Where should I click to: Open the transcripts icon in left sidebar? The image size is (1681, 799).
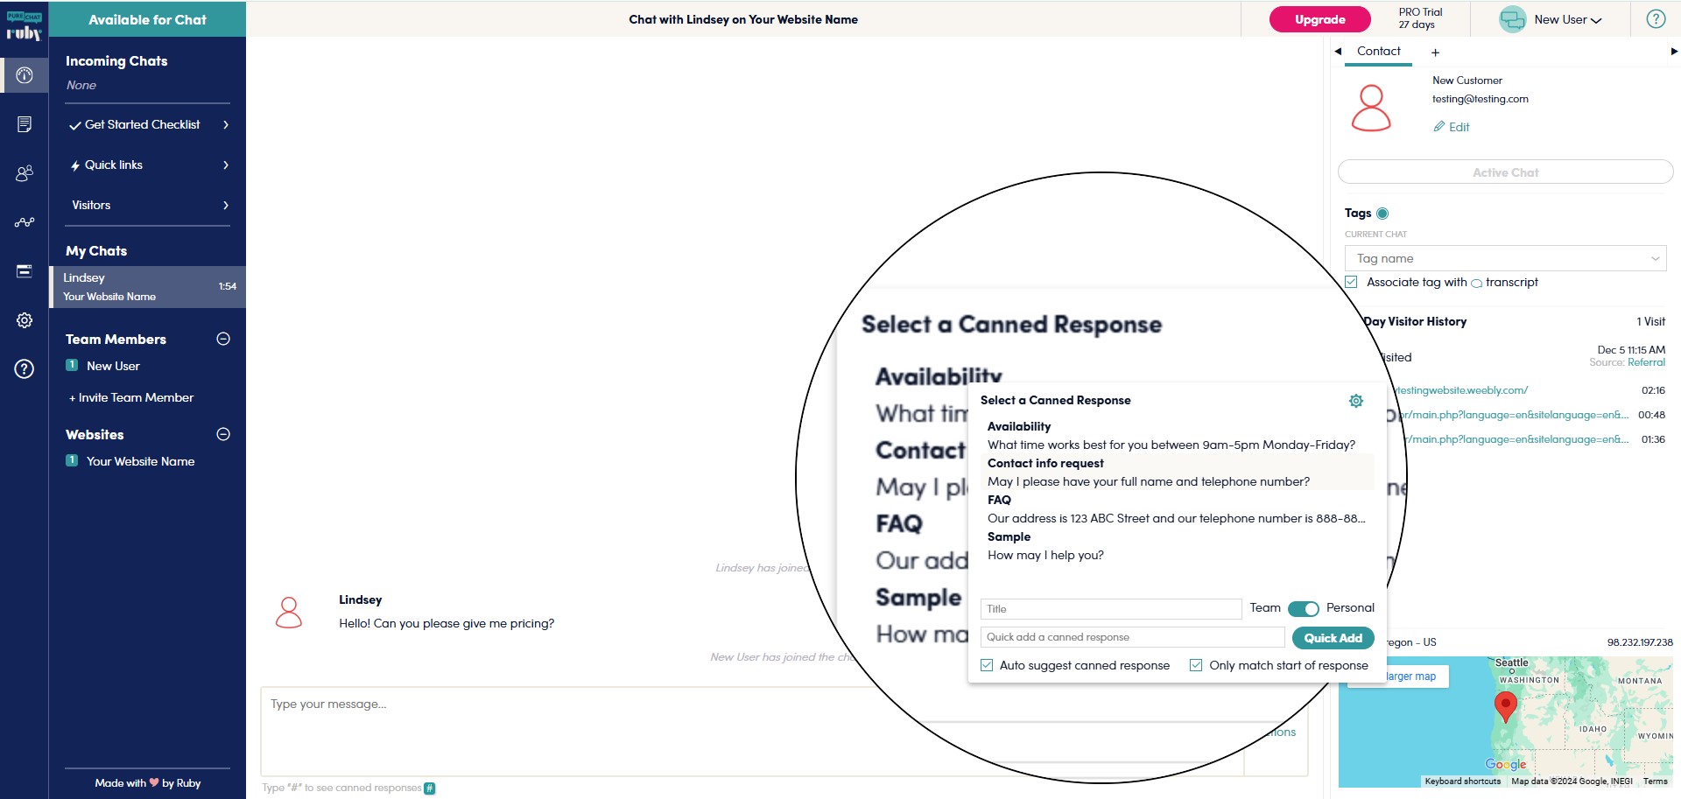click(25, 124)
